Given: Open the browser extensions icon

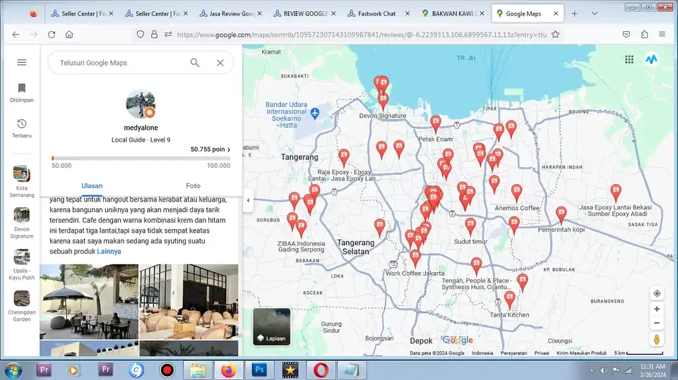Looking at the screenshot, I should click(x=644, y=34).
